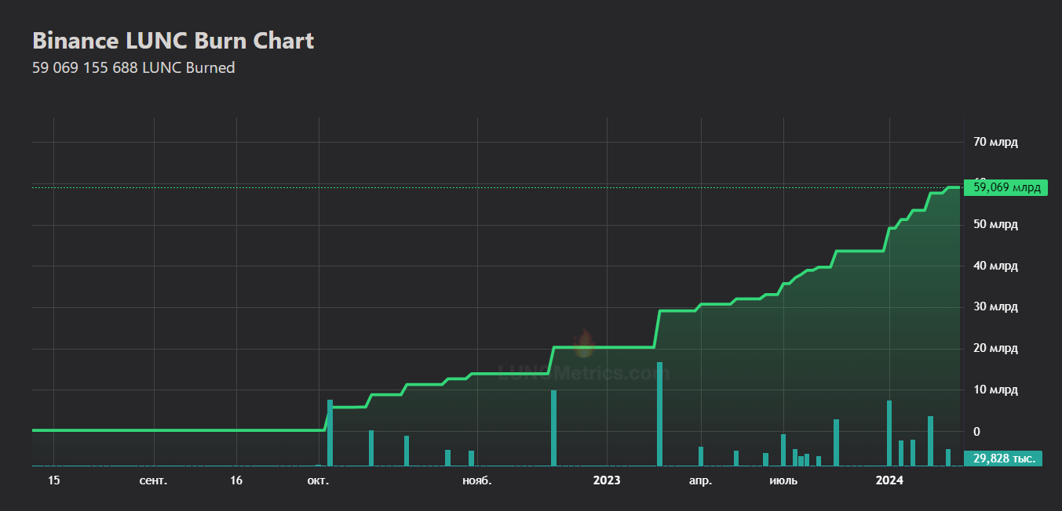The height and width of the screenshot is (511, 1062).
Task: Select the 59 069 155 688 LUNC Burned subtitle
Action: (x=133, y=67)
